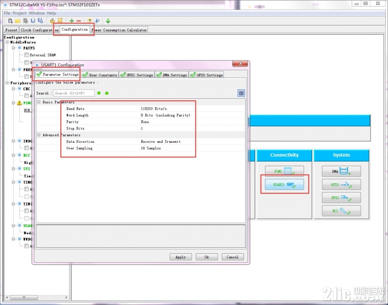The width and height of the screenshot is (388, 305).
Task: Open the Help question mark icon
Action: pyautogui.click(x=89, y=21)
